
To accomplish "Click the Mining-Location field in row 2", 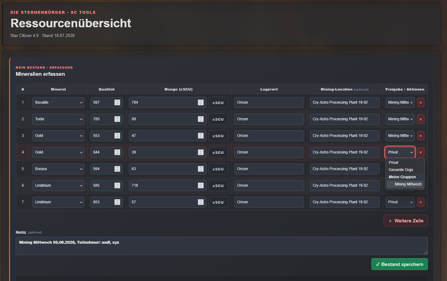I will coord(345,119).
